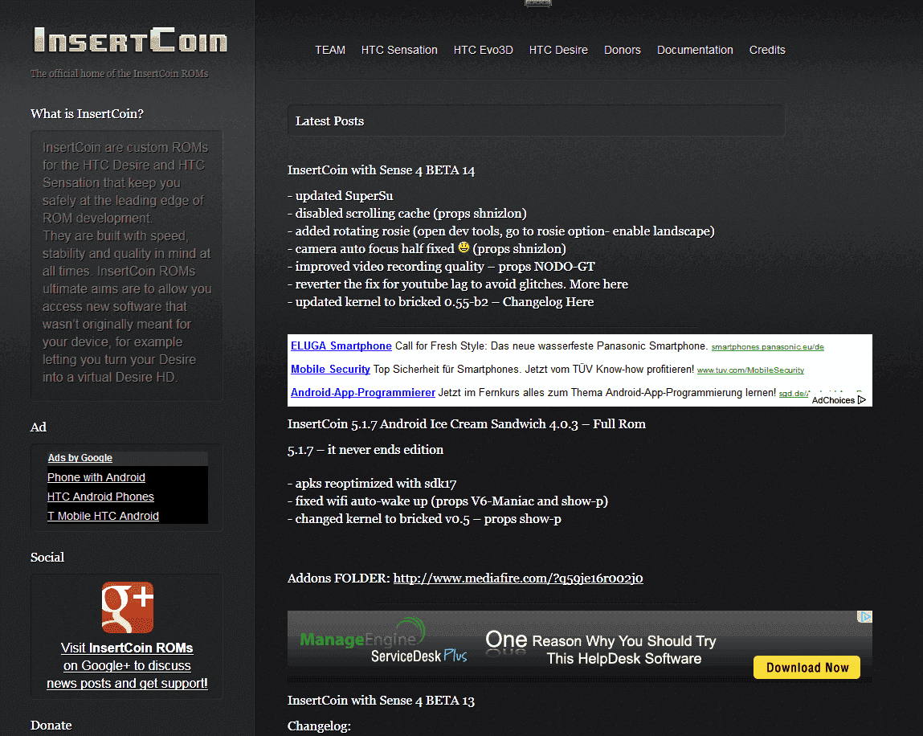Follow the smartphones.panasonic.eu/de link
Image resolution: width=923 pixels, height=736 pixels.
click(x=768, y=347)
